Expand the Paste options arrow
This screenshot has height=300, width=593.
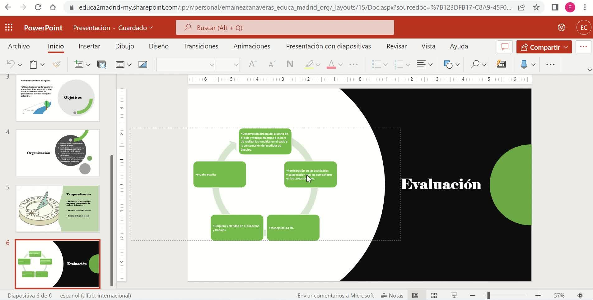click(42, 65)
